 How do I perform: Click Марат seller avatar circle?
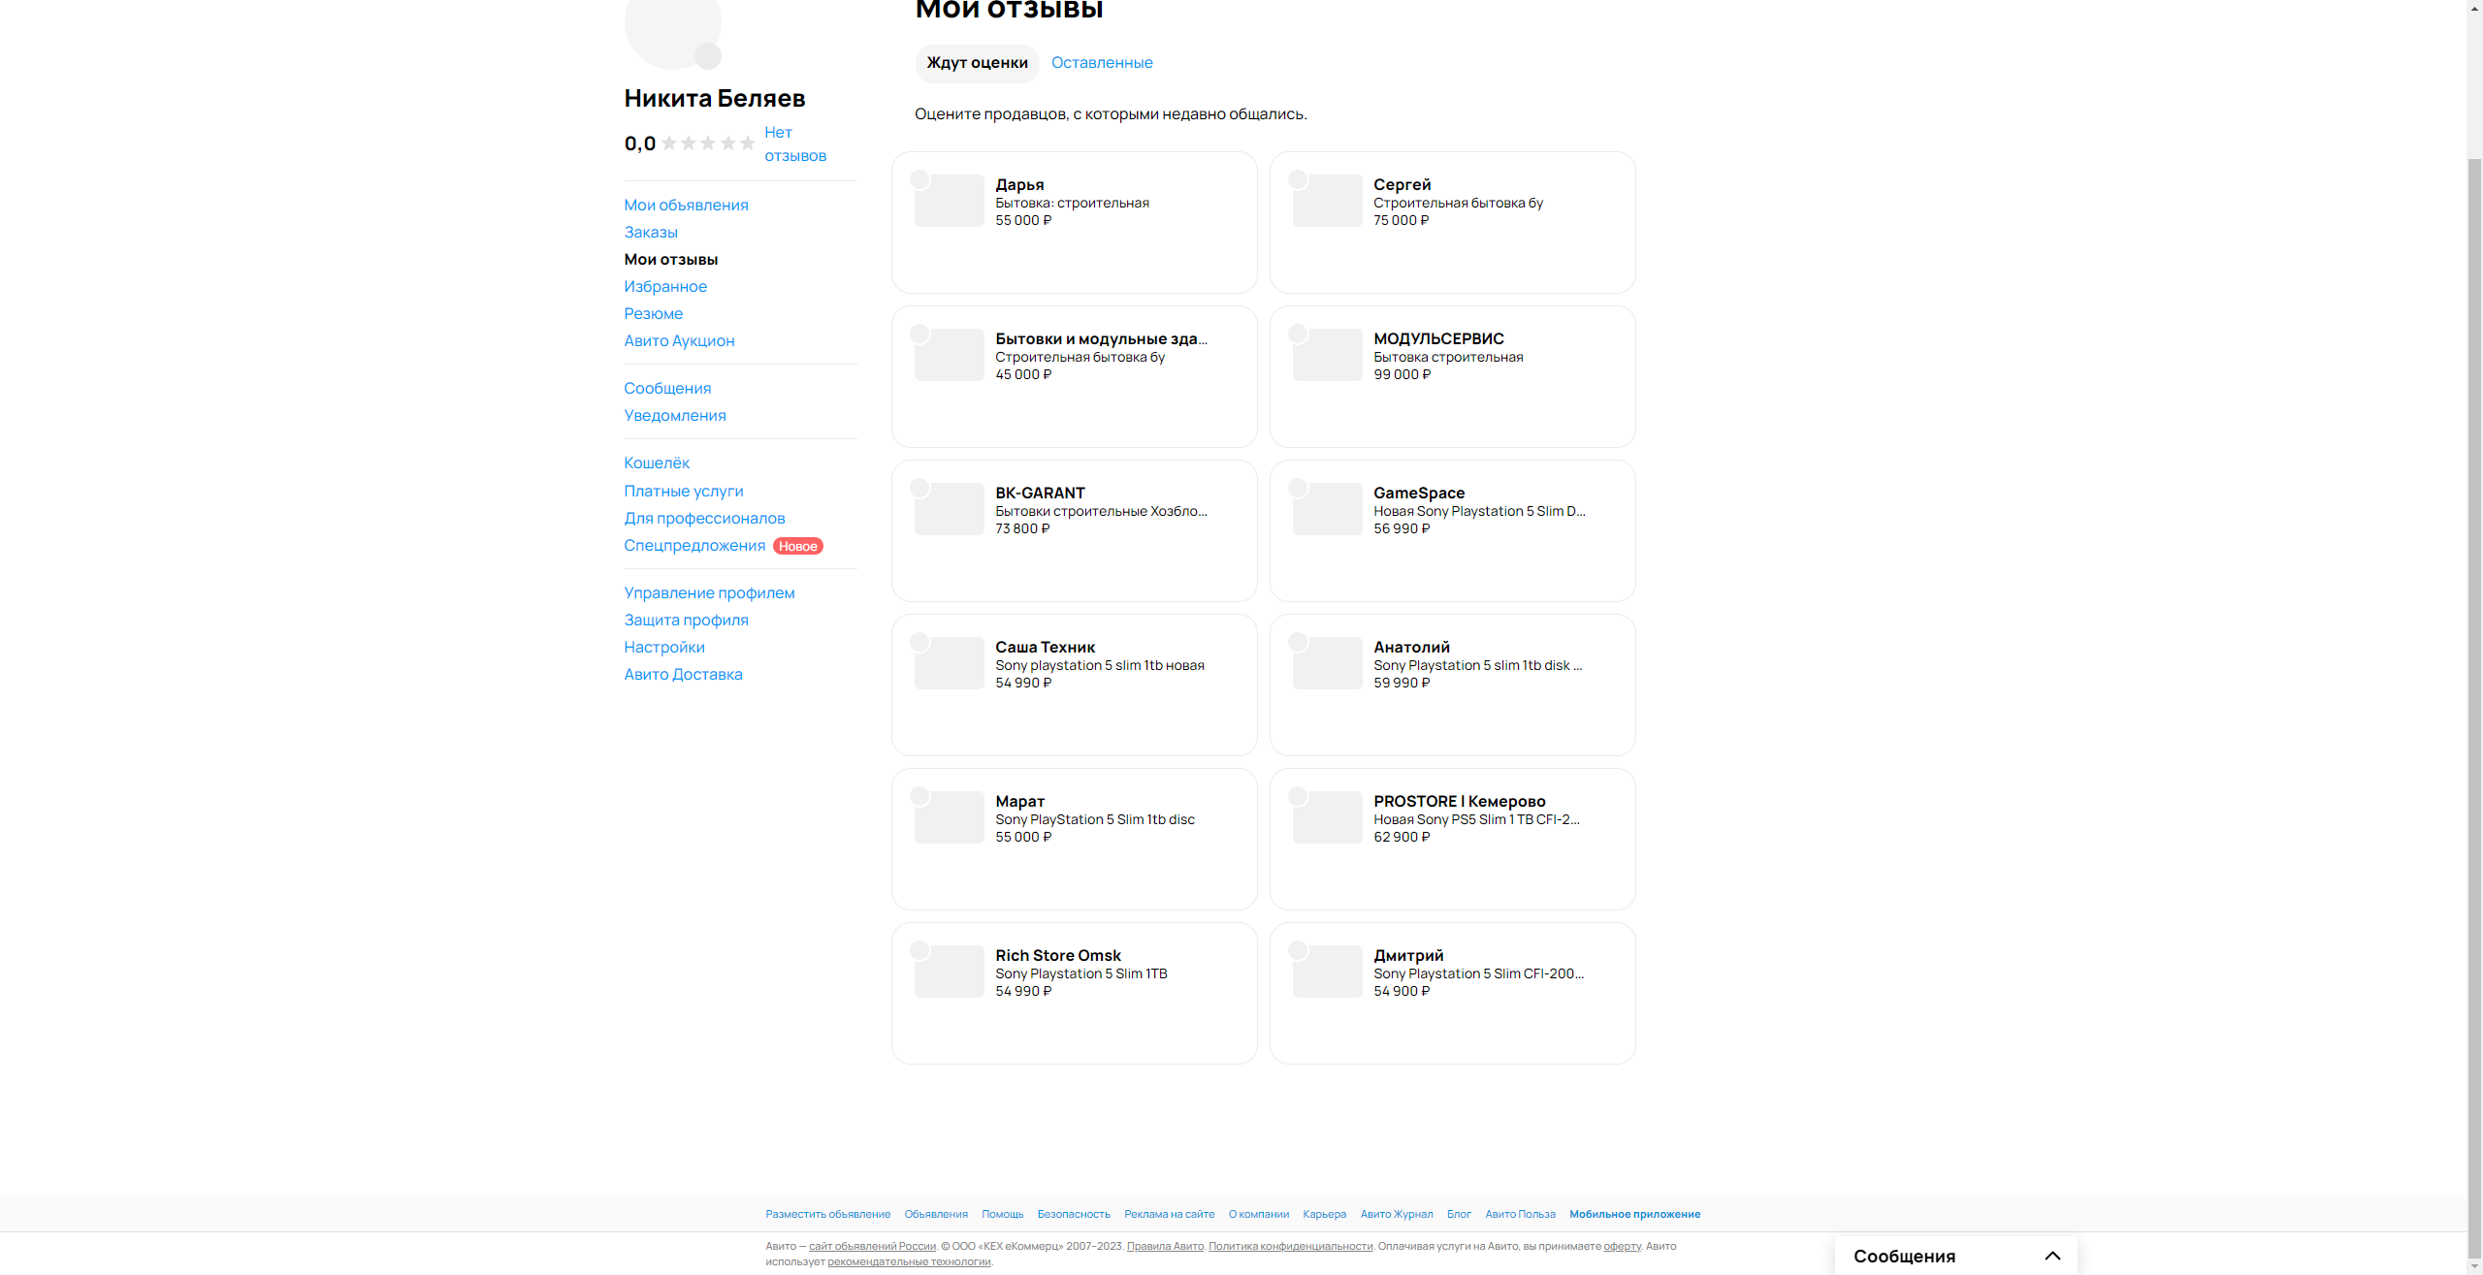pos(919,796)
